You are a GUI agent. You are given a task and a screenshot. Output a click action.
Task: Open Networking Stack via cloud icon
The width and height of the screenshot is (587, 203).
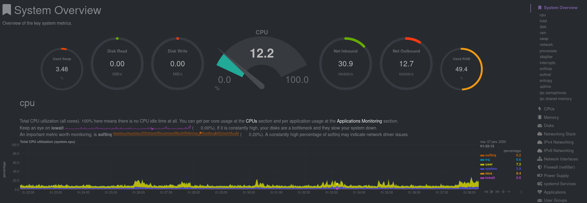540,134
